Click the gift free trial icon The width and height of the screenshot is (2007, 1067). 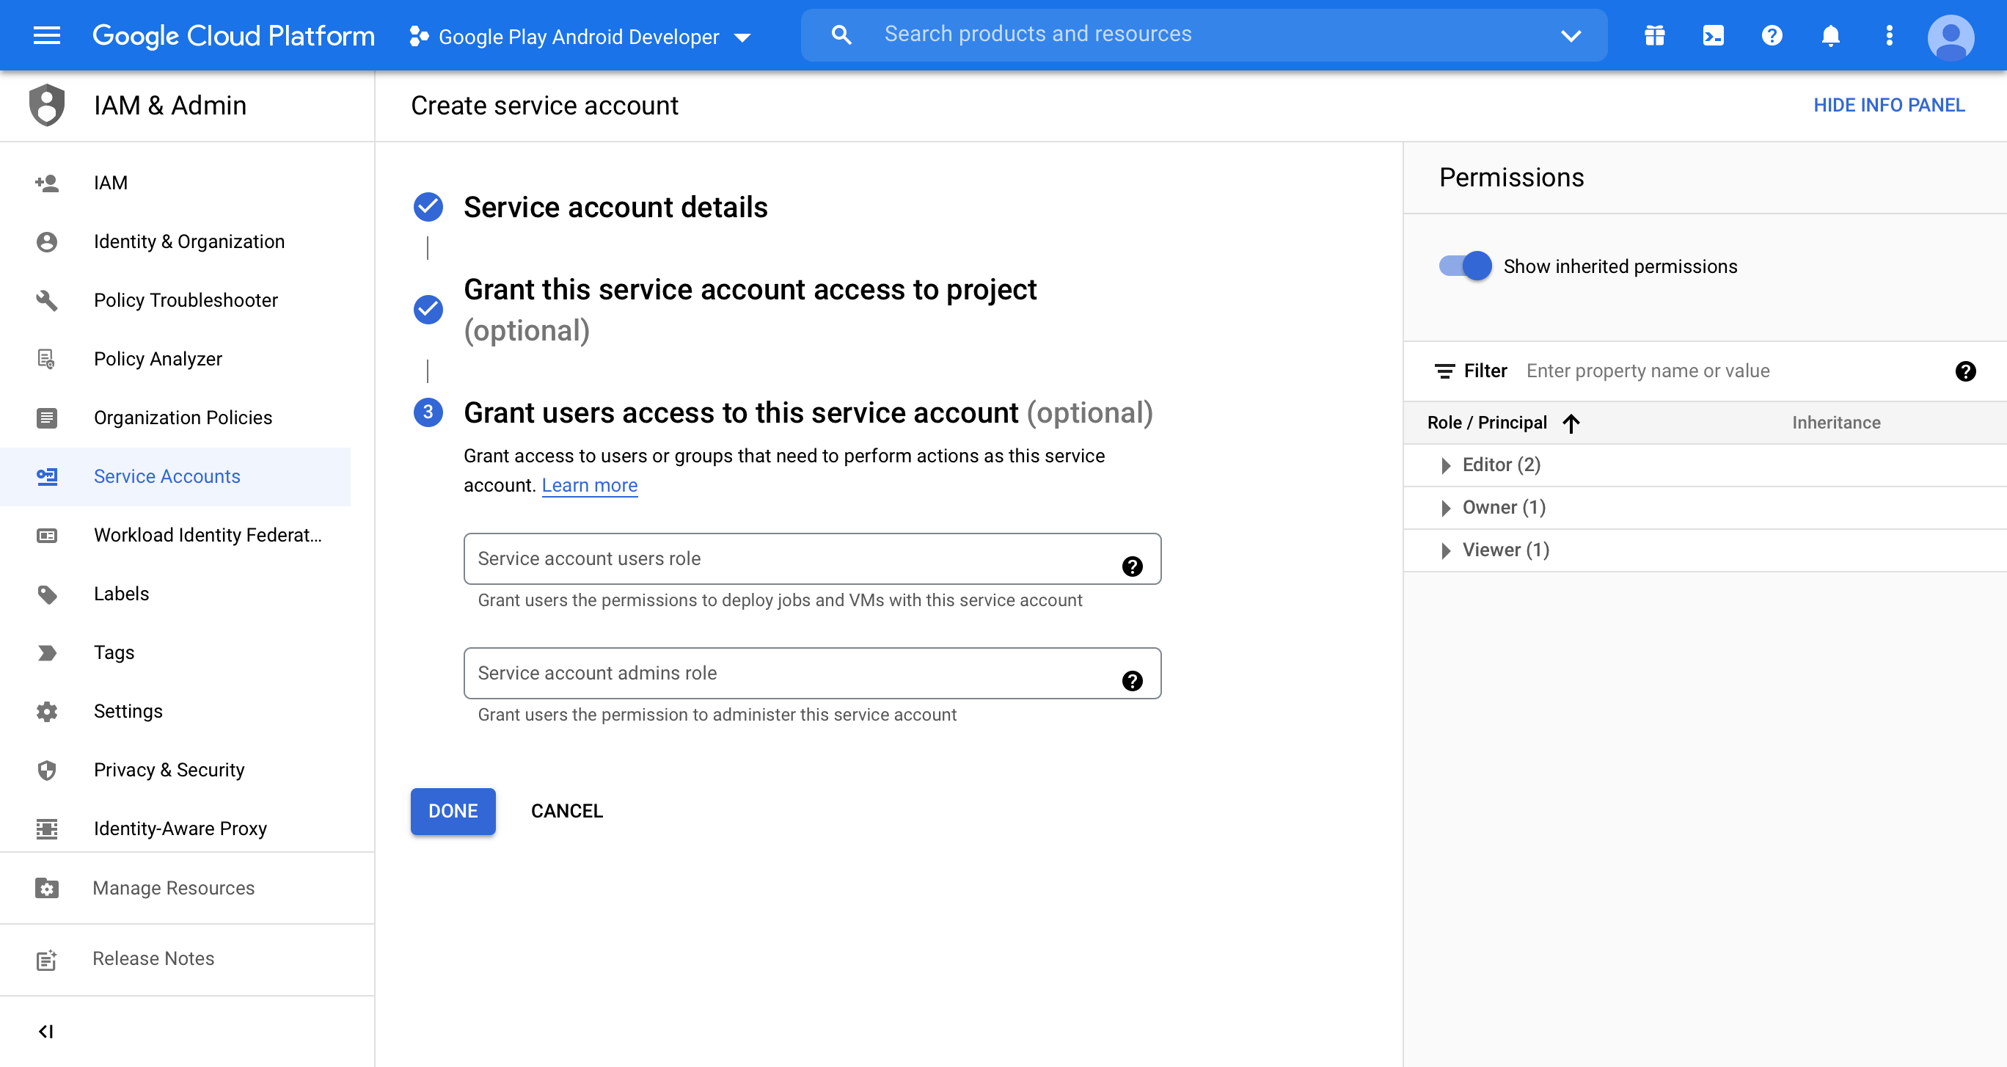1654,35
